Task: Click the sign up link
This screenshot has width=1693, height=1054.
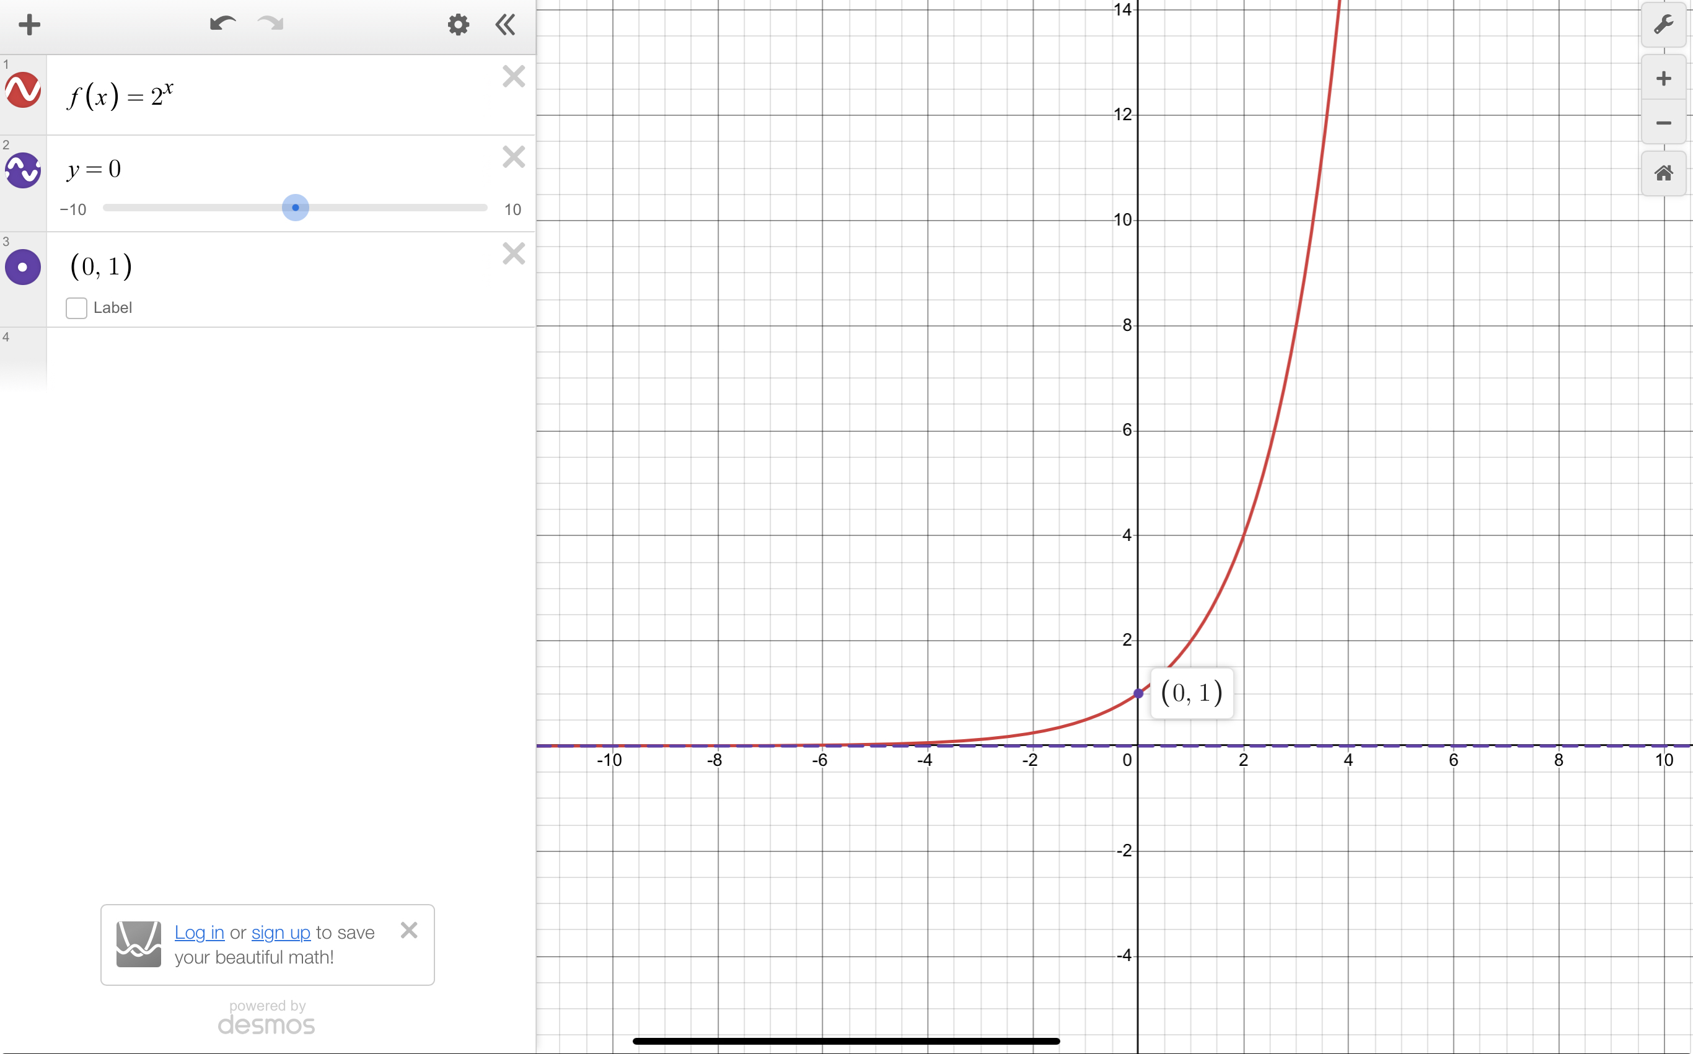Action: tap(281, 932)
